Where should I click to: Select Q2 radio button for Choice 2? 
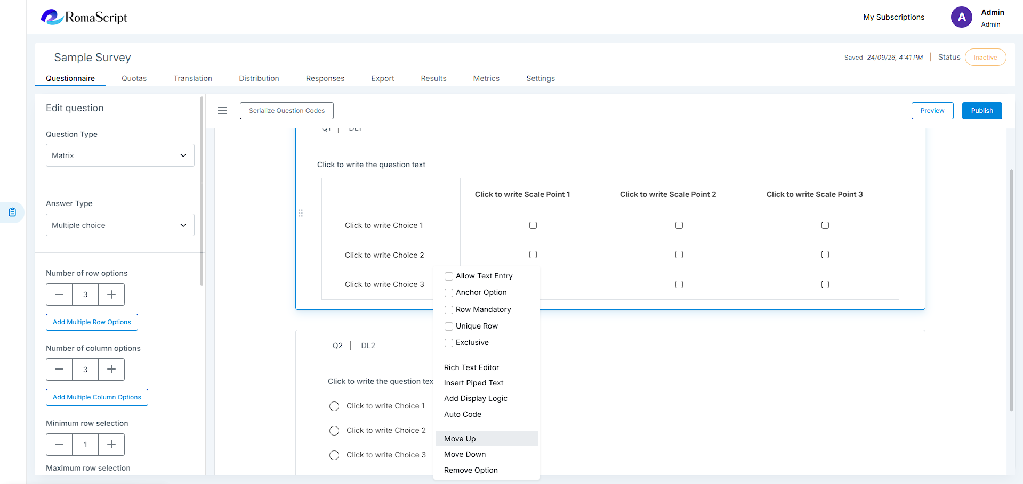click(334, 431)
